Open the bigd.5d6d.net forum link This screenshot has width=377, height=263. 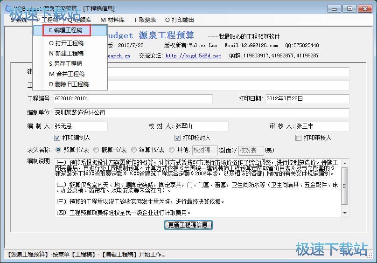(x=193, y=55)
